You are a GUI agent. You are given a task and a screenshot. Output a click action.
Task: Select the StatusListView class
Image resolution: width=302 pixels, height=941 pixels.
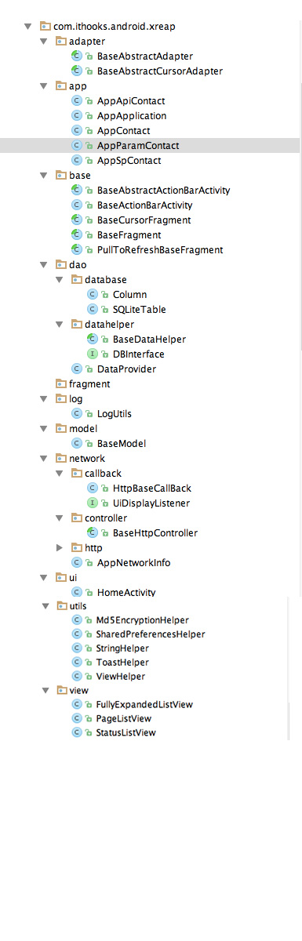click(126, 733)
